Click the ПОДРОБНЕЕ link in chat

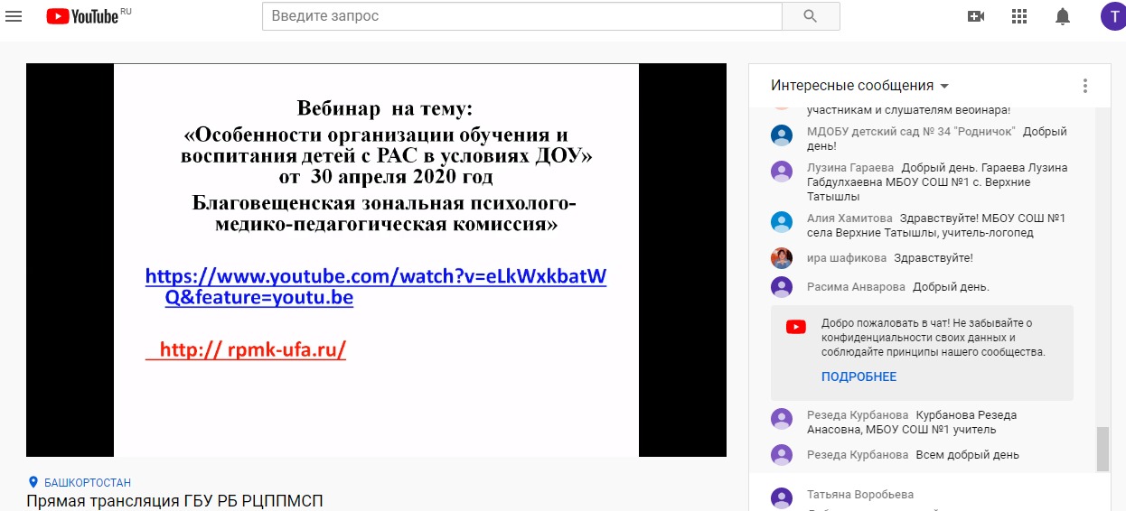(x=859, y=376)
